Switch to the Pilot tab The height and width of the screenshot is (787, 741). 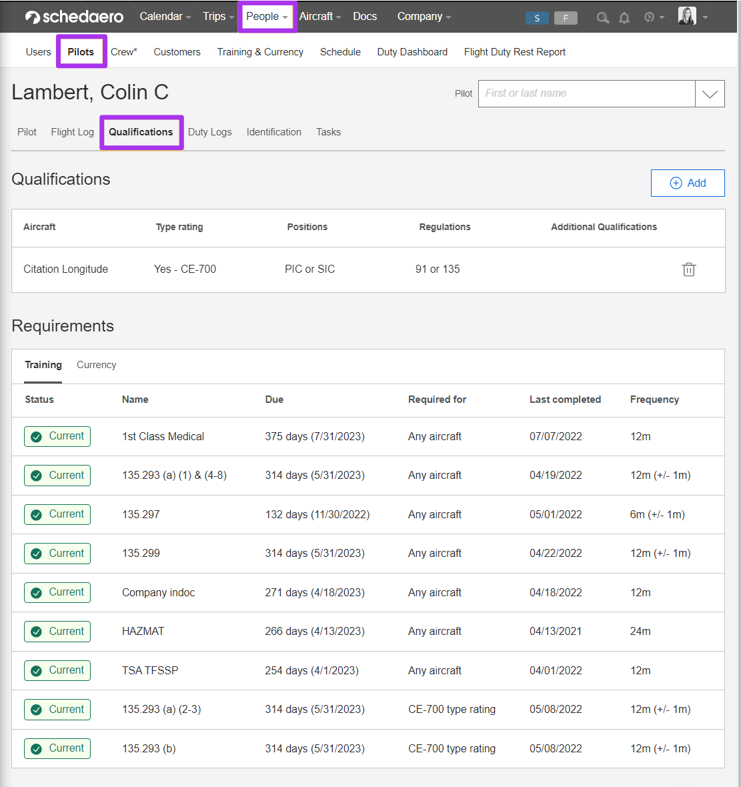(27, 132)
